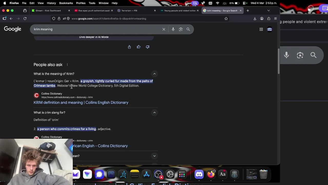This screenshot has width=328, height=185.
Task: Open the Google apps grid
Action: click(x=261, y=29)
